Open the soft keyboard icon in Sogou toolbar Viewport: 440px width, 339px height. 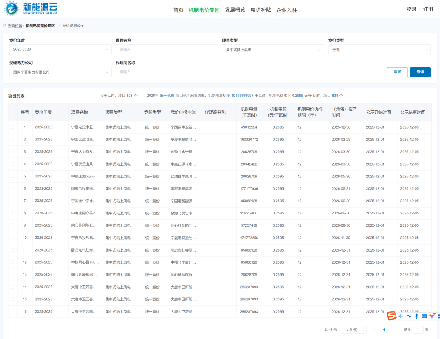(424, 316)
